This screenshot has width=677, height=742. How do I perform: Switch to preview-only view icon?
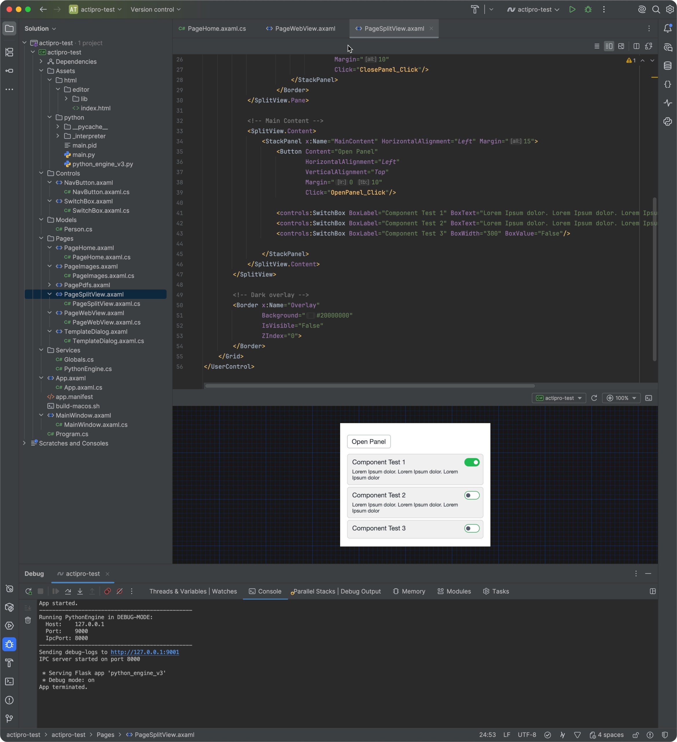click(621, 46)
